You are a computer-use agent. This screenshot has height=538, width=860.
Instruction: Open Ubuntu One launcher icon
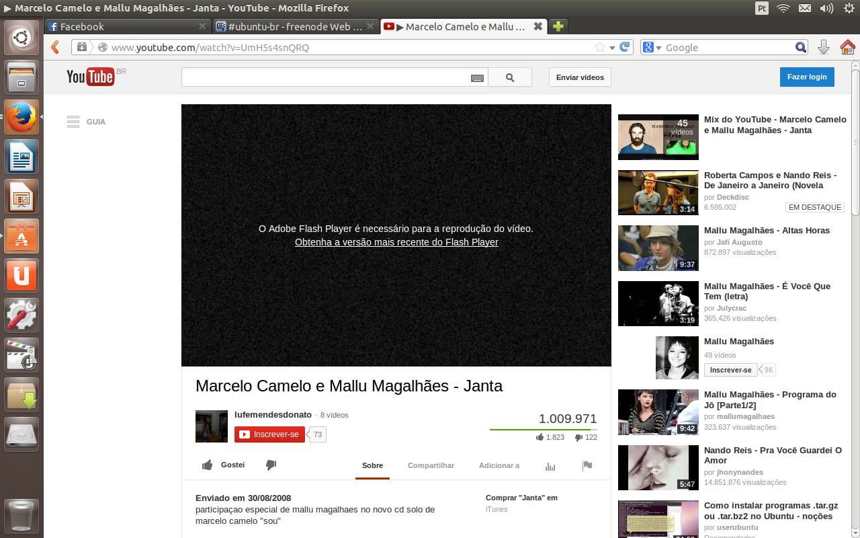pos(22,276)
